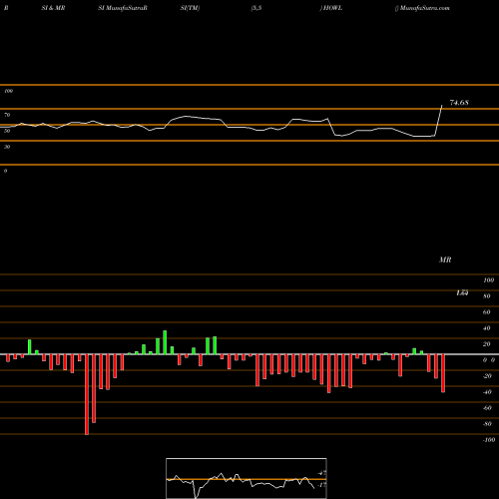This screenshot has width=499, height=499.
Task: Click the -20 label on MR axis
Action: (487, 376)
